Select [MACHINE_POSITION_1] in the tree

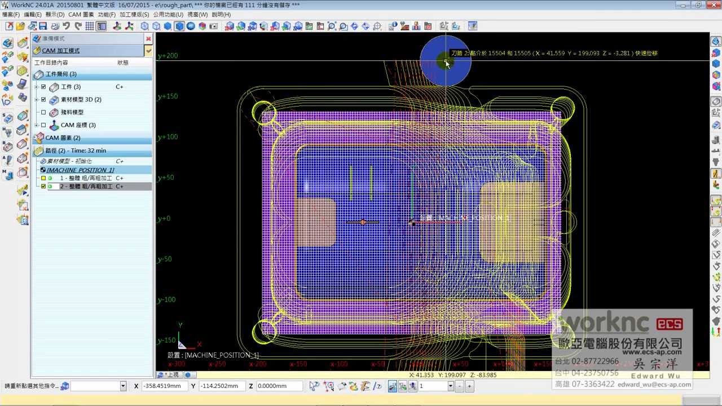(80, 170)
